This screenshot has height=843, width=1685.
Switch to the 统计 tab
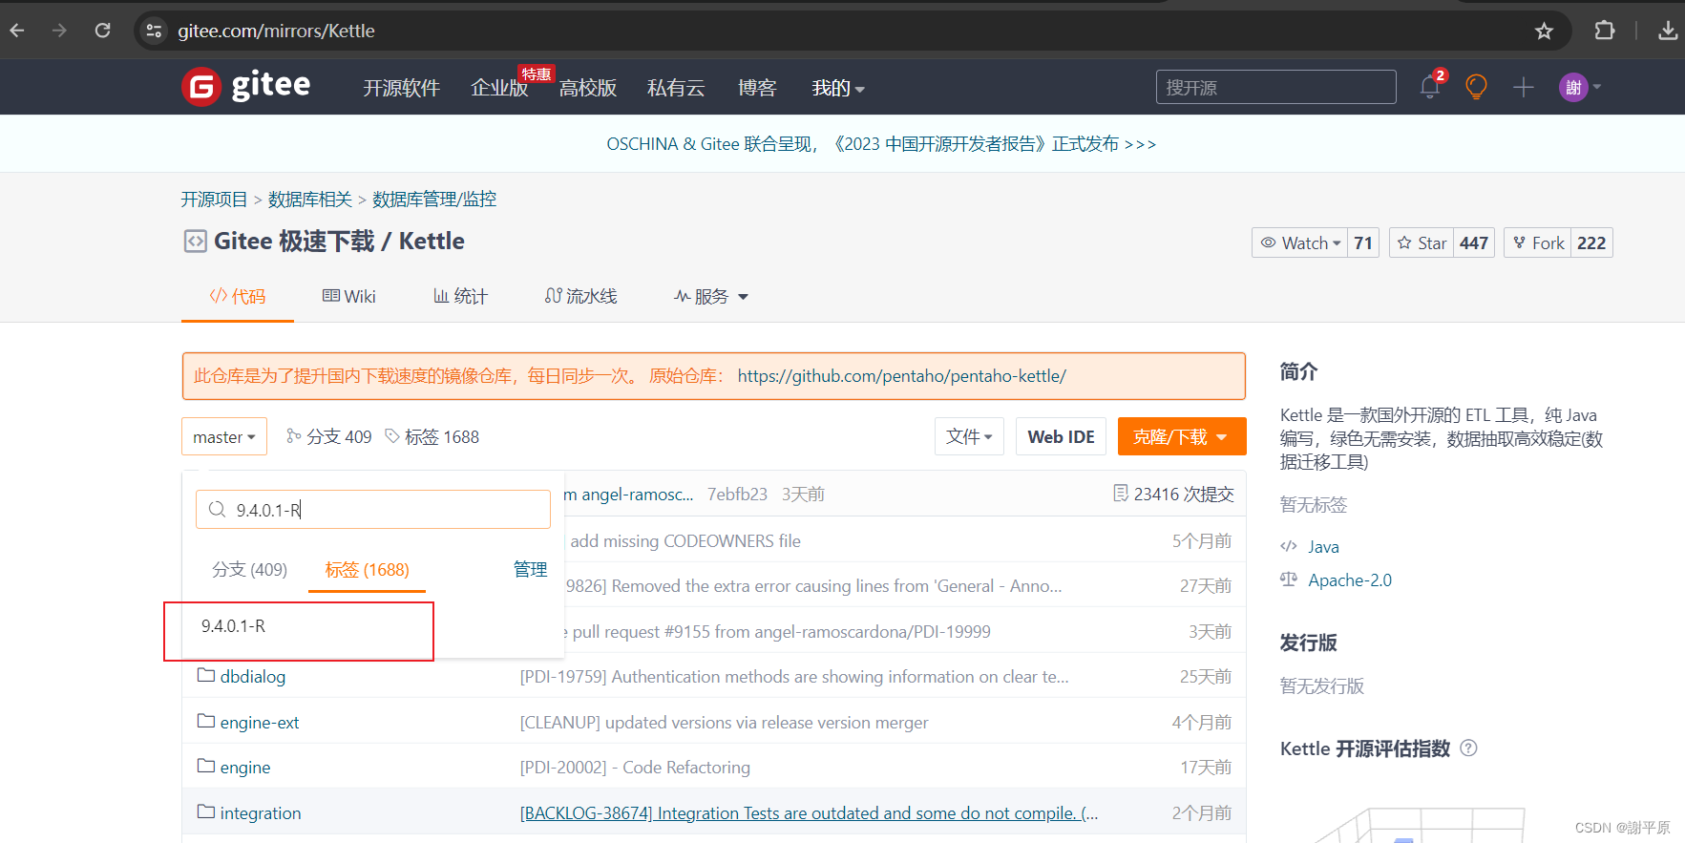[x=460, y=296]
